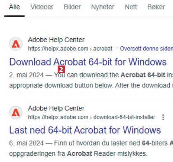Click the helpx.adobe.com › download-64-bit-installer URL
This screenshot has height=162, width=173.
[91, 117]
